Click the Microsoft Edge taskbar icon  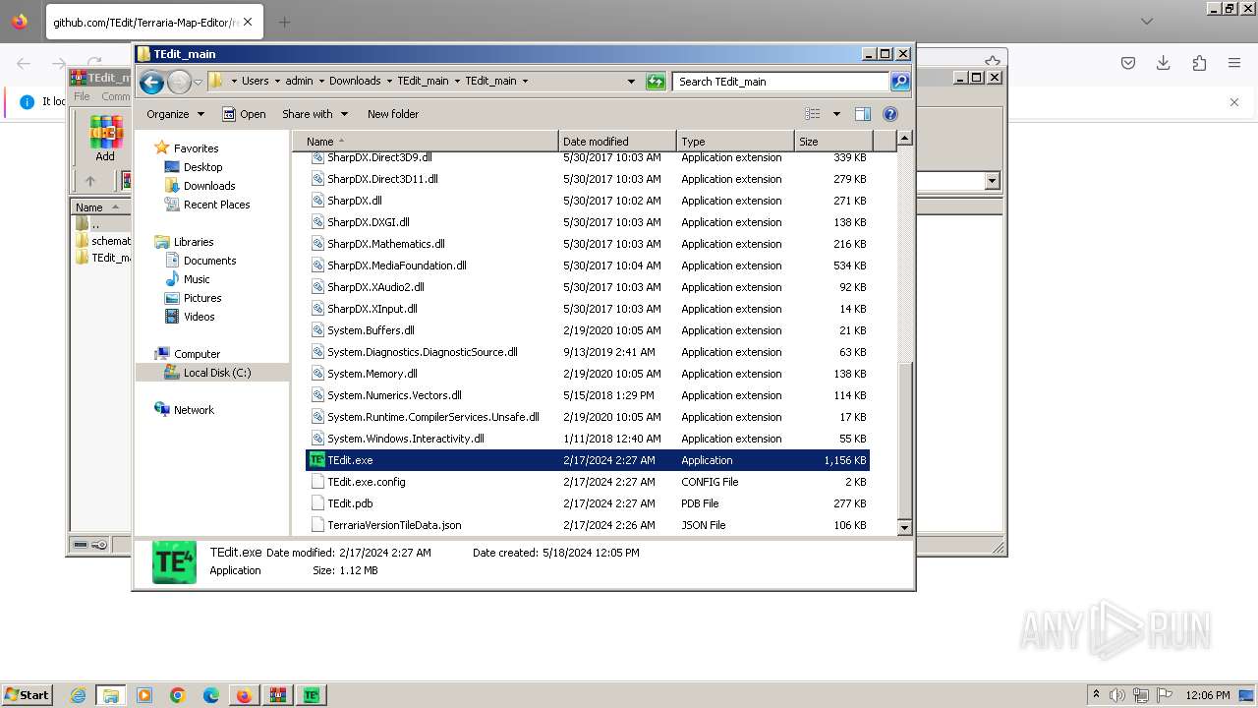pos(211,695)
